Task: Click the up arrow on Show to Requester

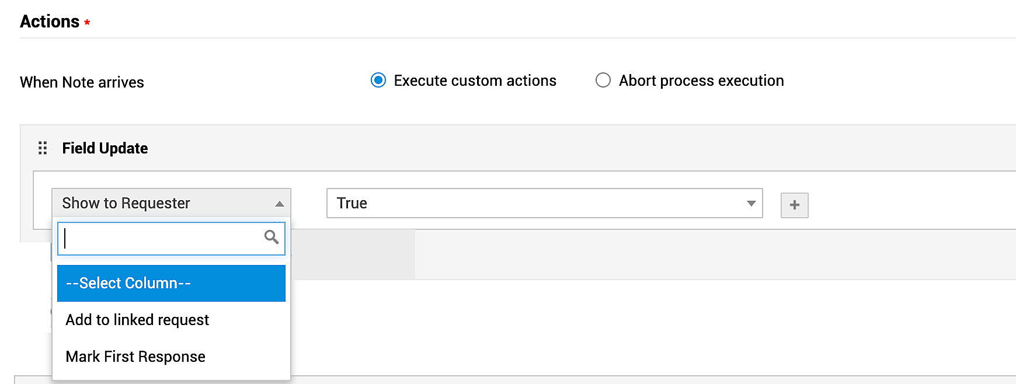Action: [x=279, y=204]
